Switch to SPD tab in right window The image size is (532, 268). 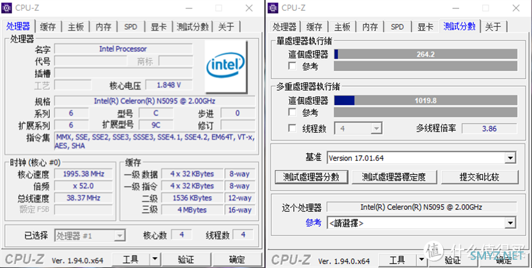397,27
